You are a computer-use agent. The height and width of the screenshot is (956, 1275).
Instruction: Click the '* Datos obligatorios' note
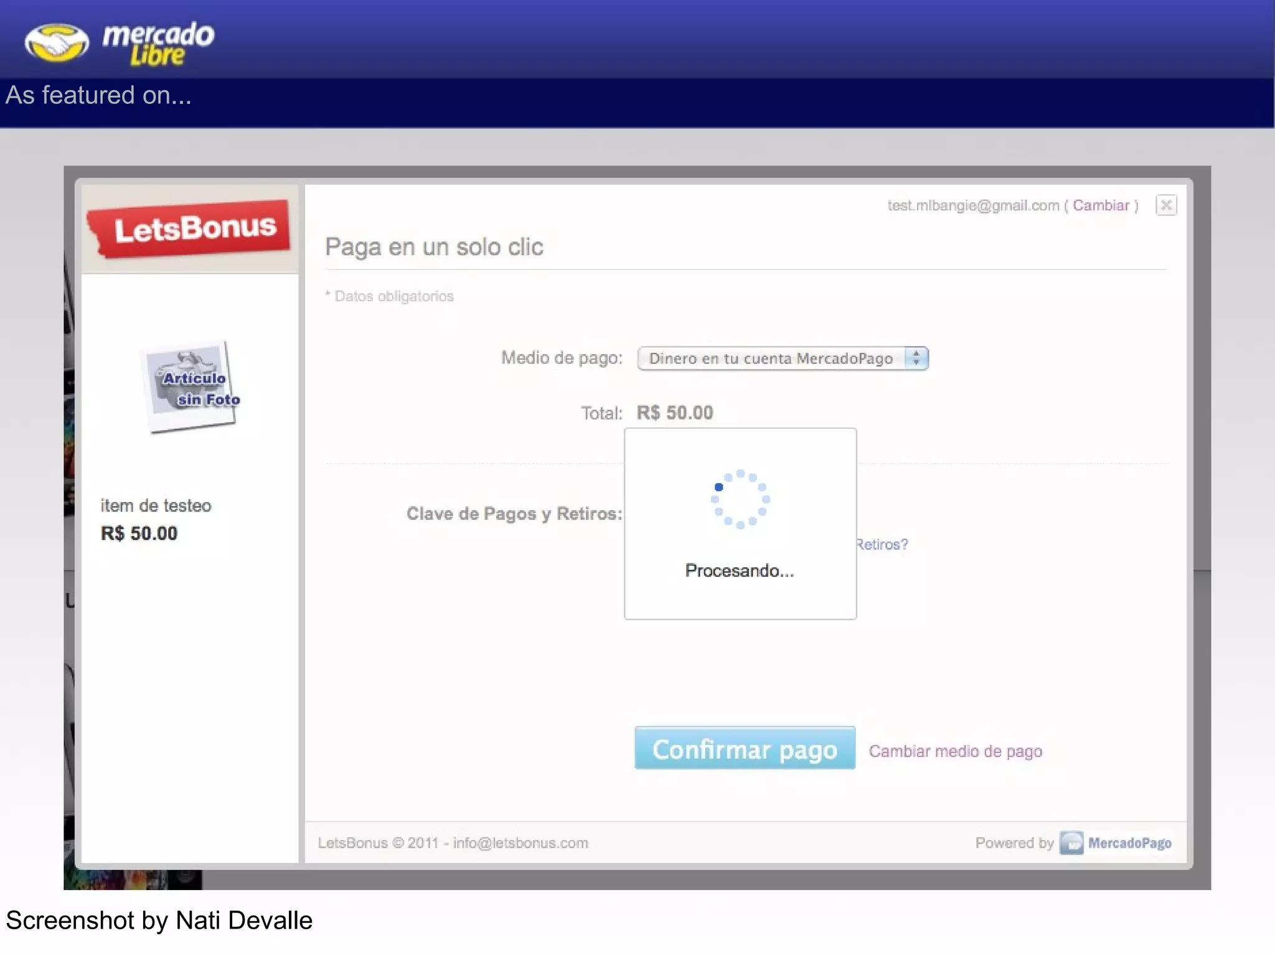click(x=389, y=296)
